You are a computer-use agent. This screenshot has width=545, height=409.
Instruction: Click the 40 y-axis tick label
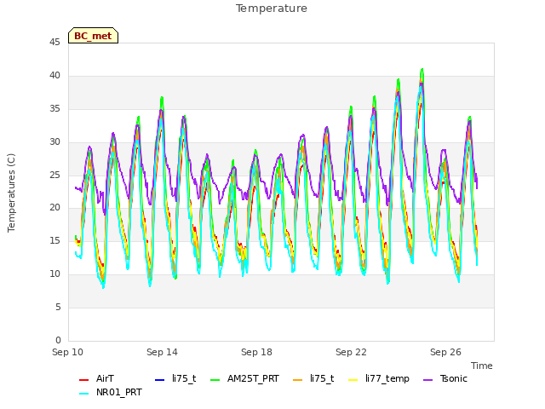coord(54,76)
